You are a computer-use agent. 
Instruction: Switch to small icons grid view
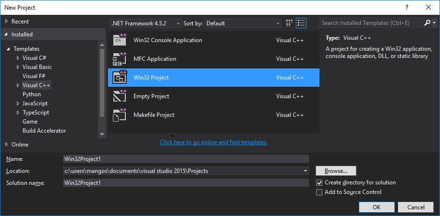(289, 23)
